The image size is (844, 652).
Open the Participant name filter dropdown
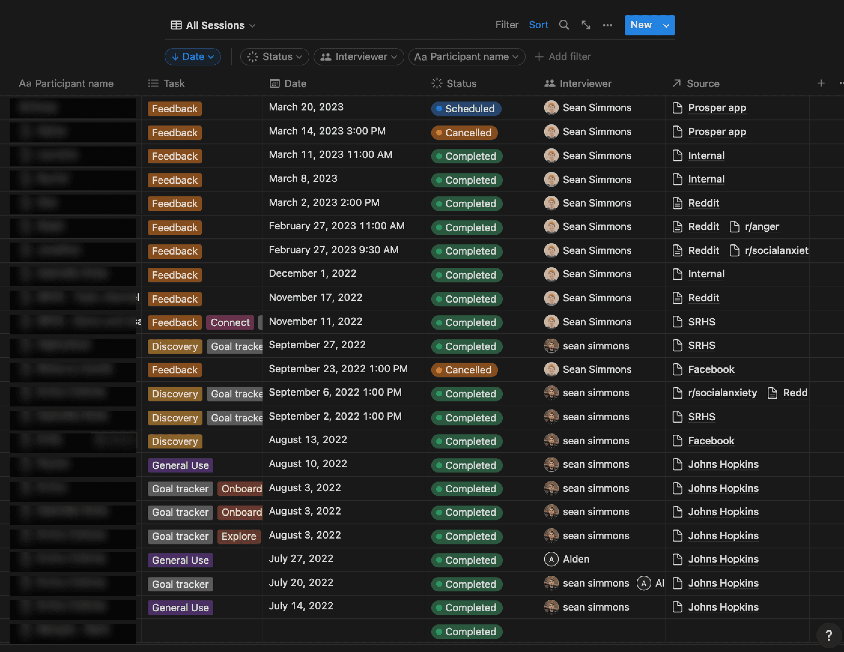click(x=466, y=57)
